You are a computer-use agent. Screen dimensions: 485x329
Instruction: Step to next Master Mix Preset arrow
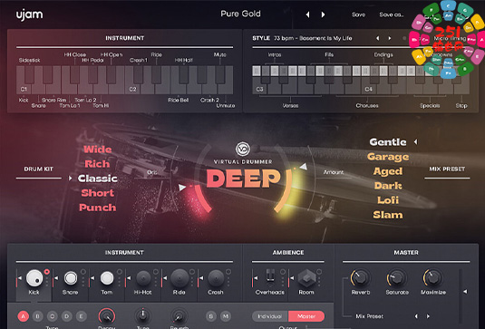428,316
